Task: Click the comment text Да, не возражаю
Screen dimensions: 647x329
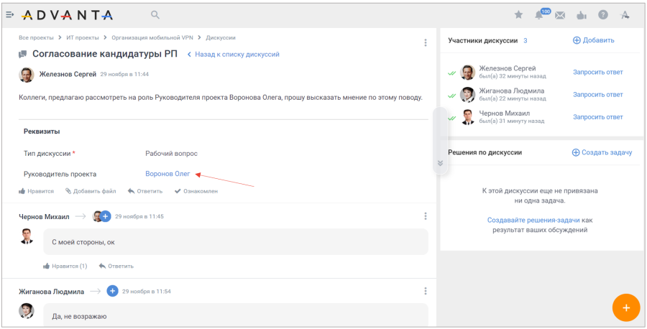Action: point(79,317)
